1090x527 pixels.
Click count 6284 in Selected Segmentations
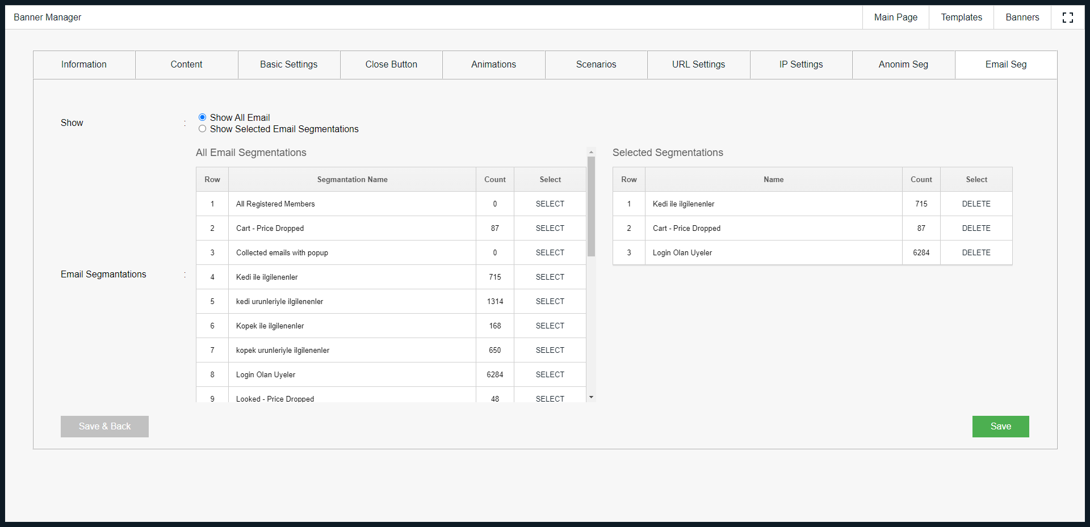coord(921,253)
